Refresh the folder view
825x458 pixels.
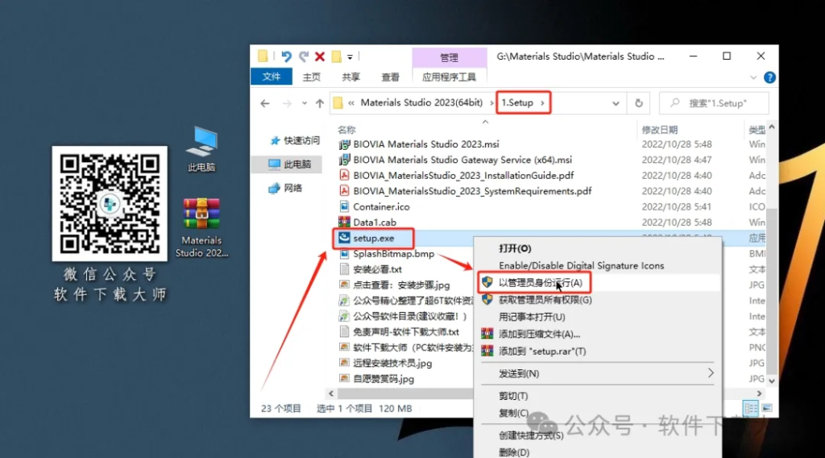639,103
